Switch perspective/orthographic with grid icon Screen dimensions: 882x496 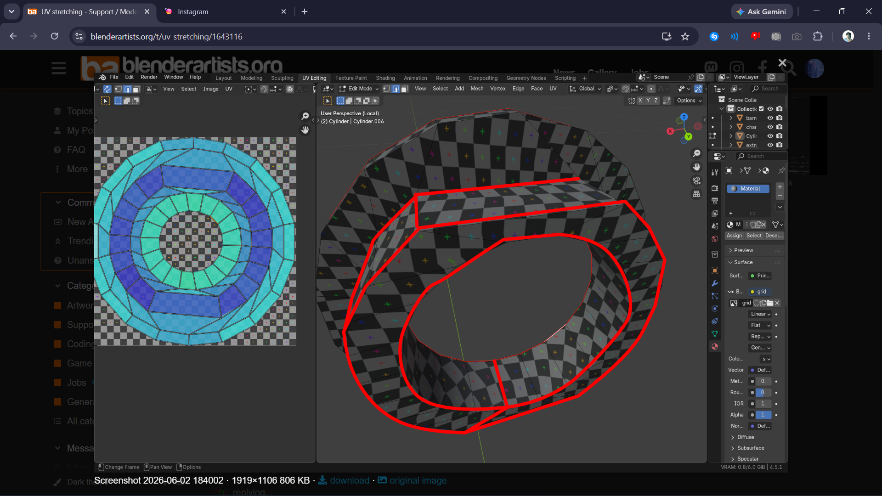tap(696, 194)
